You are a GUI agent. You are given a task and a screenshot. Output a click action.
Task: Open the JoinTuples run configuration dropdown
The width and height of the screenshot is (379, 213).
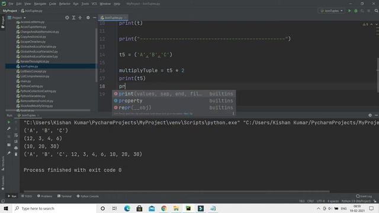pyautogui.click(x=332, y=11)
